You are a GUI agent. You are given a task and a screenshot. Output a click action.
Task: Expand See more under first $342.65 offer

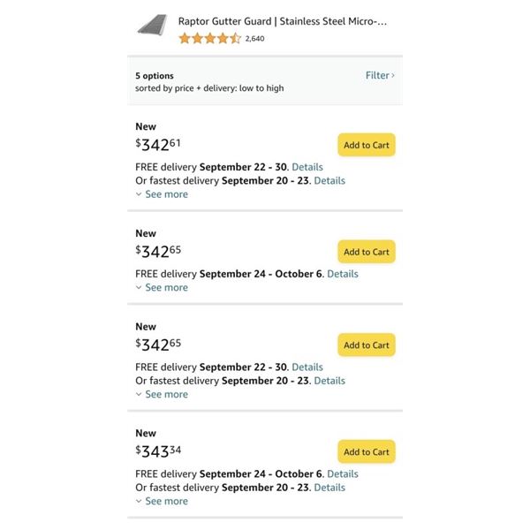(166, 288)
